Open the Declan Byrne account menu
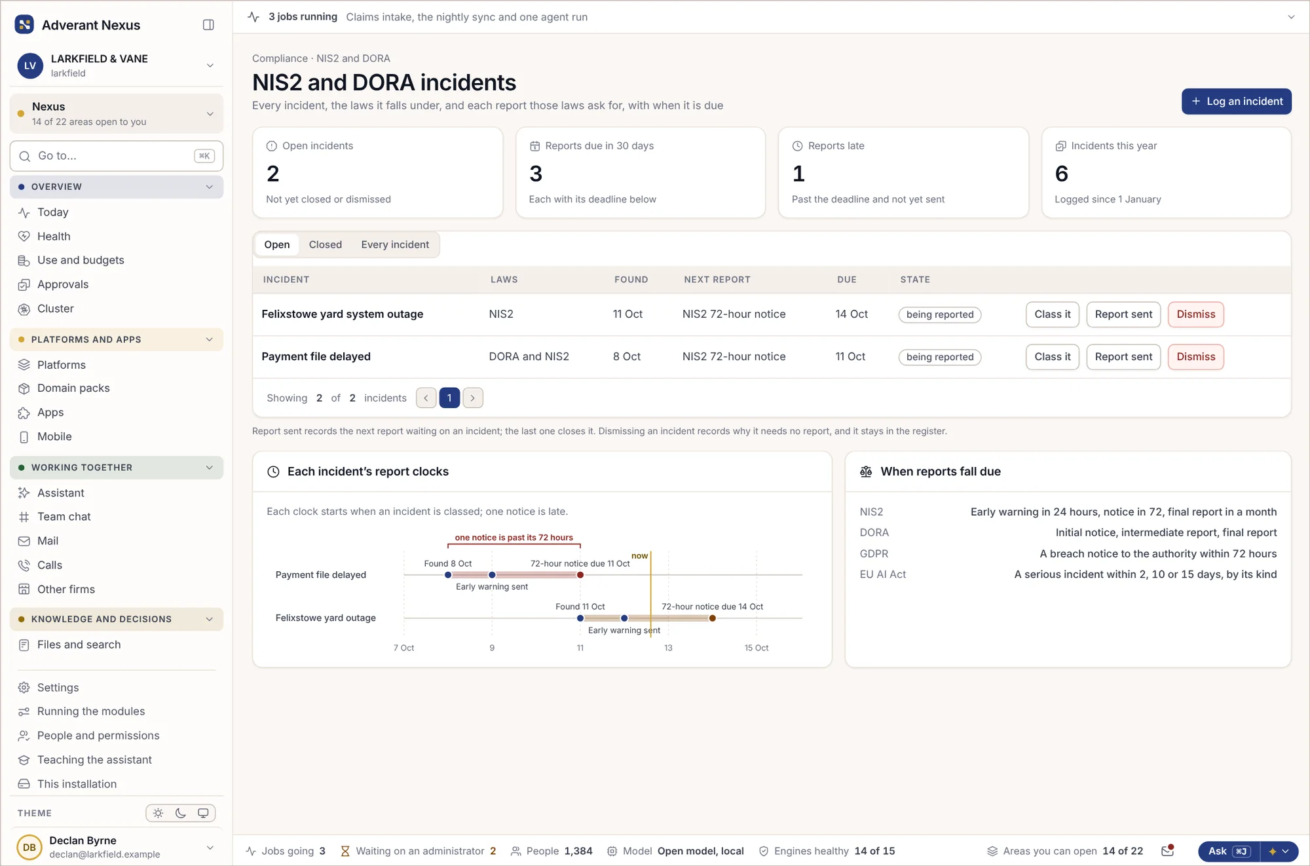Image resolution: width=1310 pixels, height=866 pixels. [x=117, y=847]
